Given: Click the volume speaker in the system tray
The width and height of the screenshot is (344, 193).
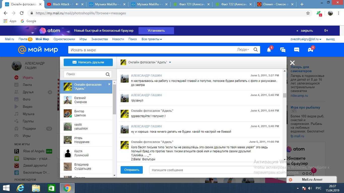Looking at the screenshot, I should (x=310, y=188).
